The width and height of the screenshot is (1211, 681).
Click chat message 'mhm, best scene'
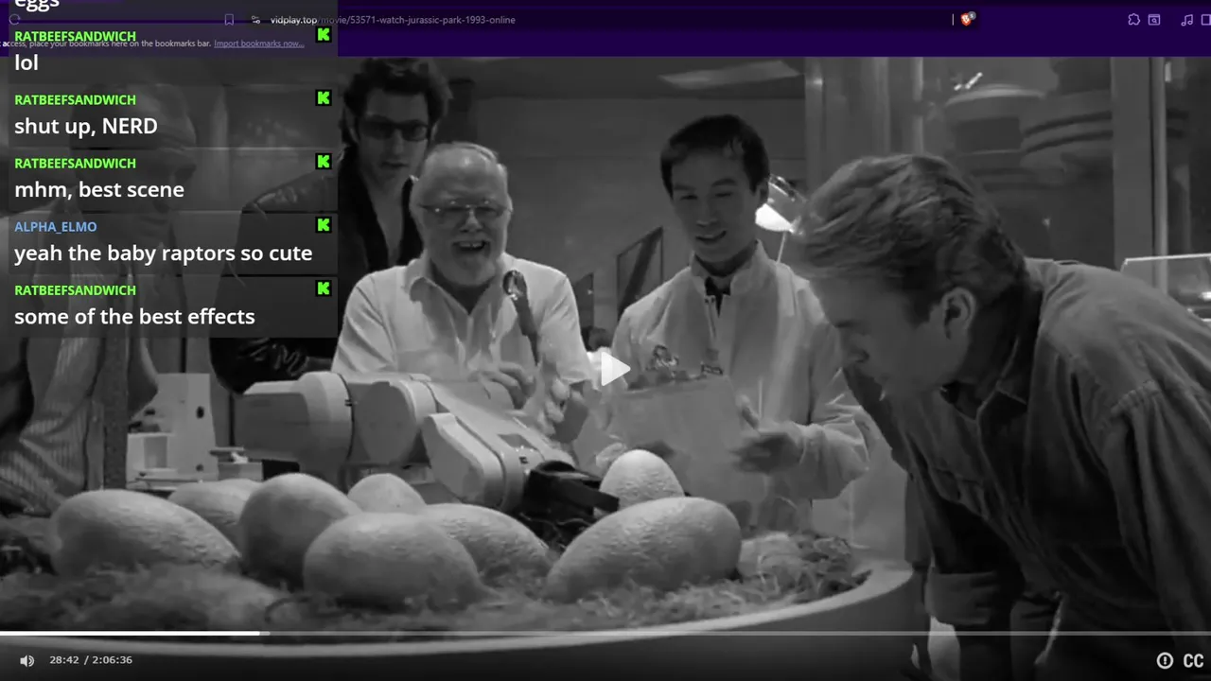99,190
